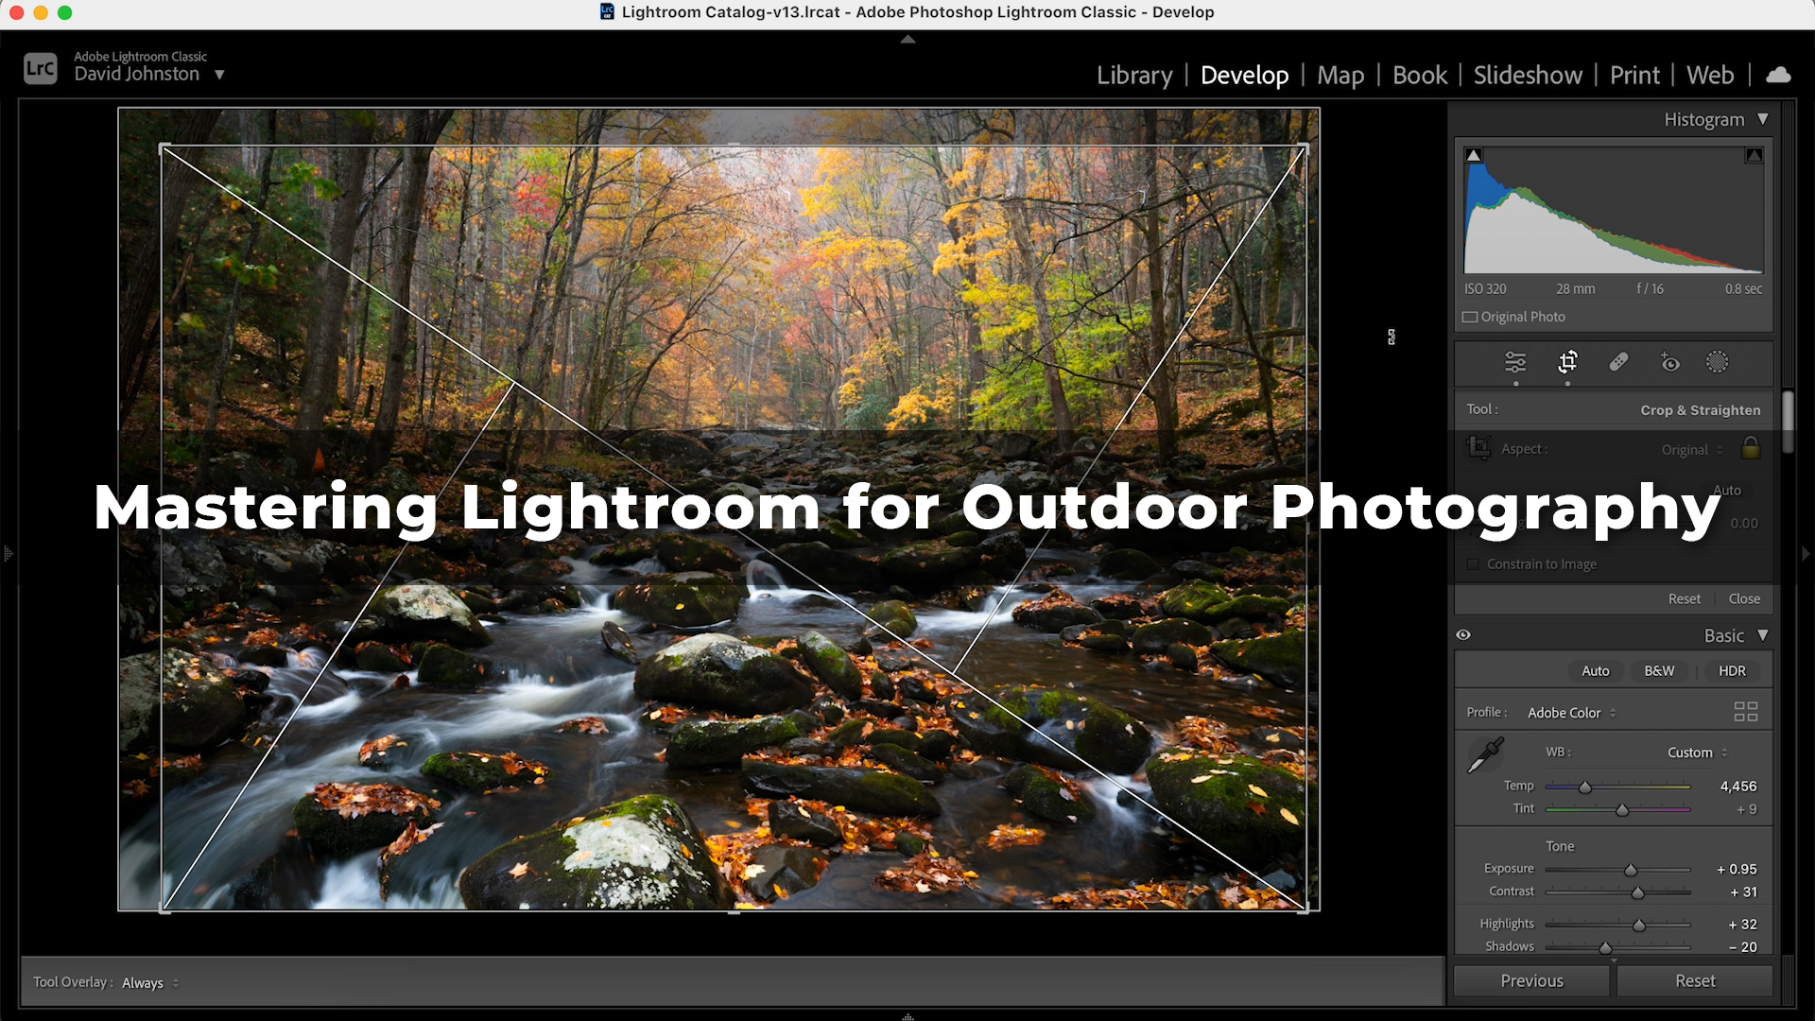Reset all develop adjustments

pyautogui.click(x=1694, y=980)
